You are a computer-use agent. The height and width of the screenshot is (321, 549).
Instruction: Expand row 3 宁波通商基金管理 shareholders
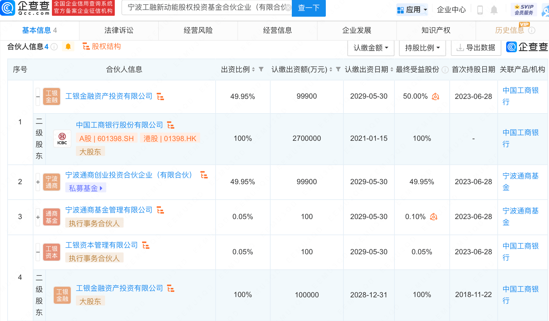click(38, 217)
